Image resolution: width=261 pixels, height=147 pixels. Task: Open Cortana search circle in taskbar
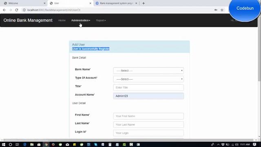point(10,145)
